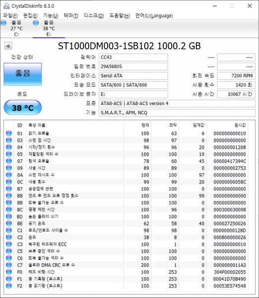This screenshot has width=259, height=298.
Task: Open the 기능(U) menu
Action: [x=51, y=15]
